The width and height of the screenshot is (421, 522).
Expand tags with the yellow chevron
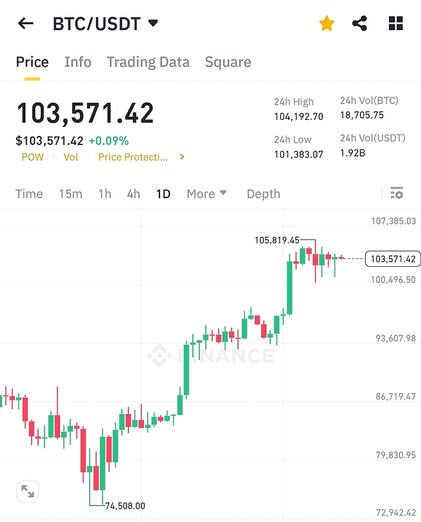(182, 157)
